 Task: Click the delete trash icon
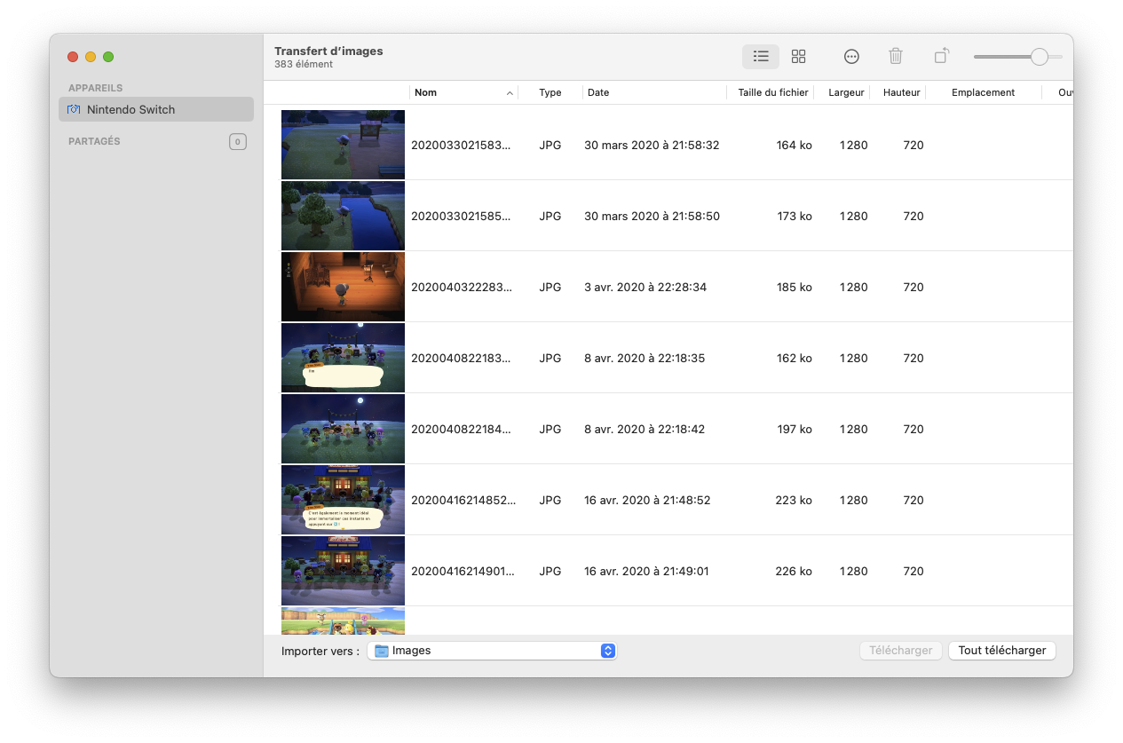(896, 57)
